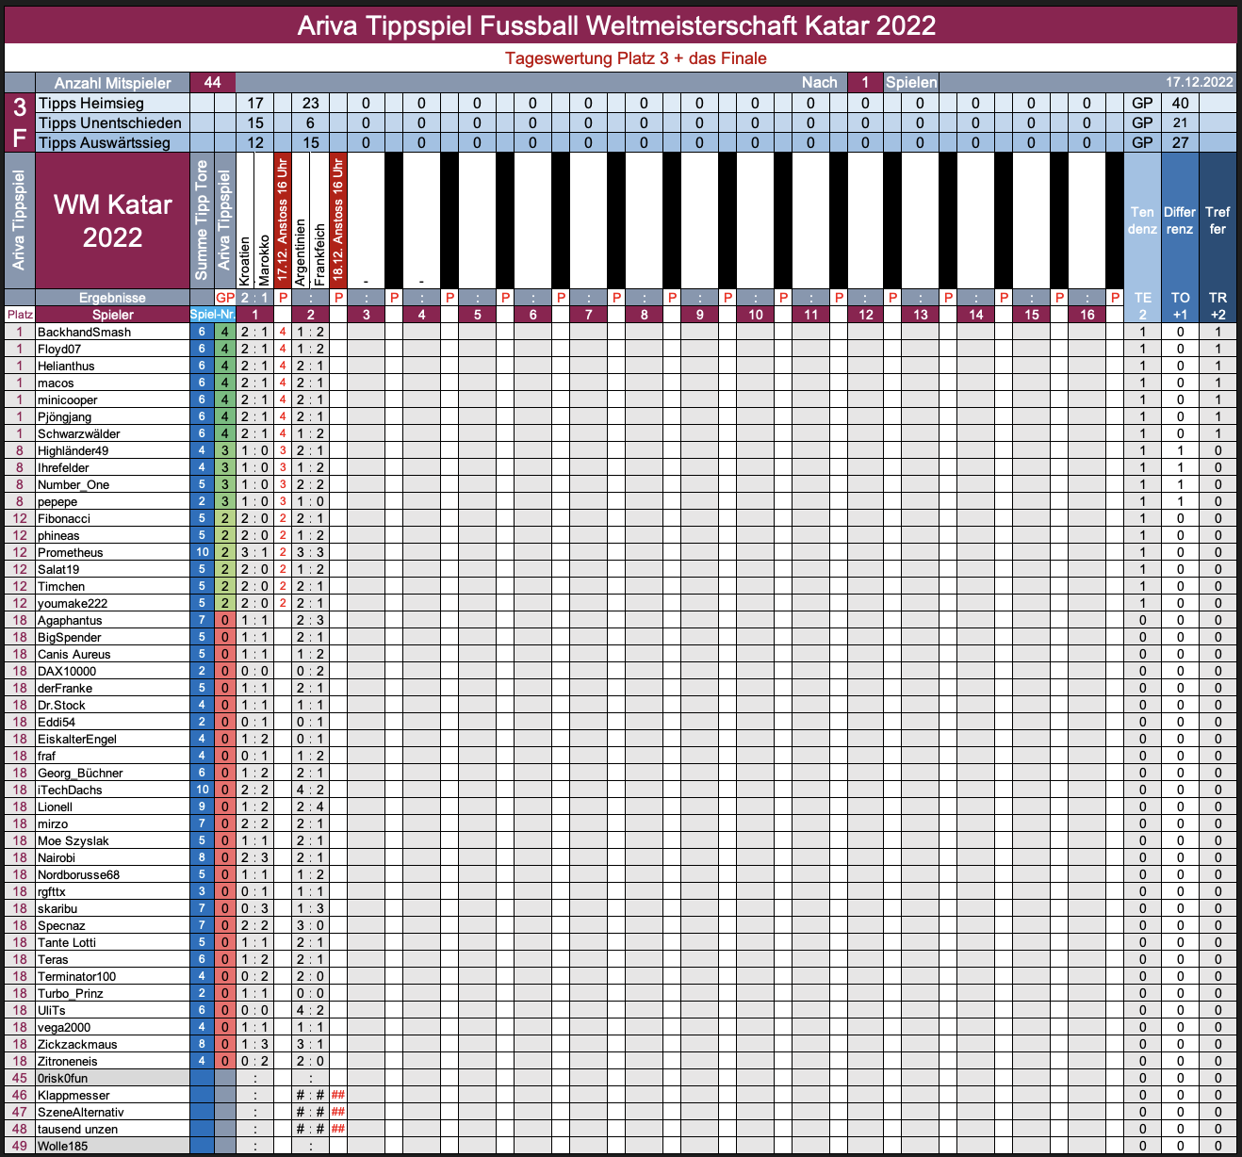Click the Ariva Tippspiel Fussball Weltmeisterschaft title
Viewport: 1242px width, 1157px height.
tap(617, 25)
